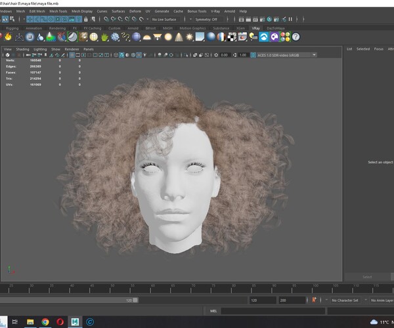
Task: Switch to the XGen shelf tab
Action: coord(240,28)
